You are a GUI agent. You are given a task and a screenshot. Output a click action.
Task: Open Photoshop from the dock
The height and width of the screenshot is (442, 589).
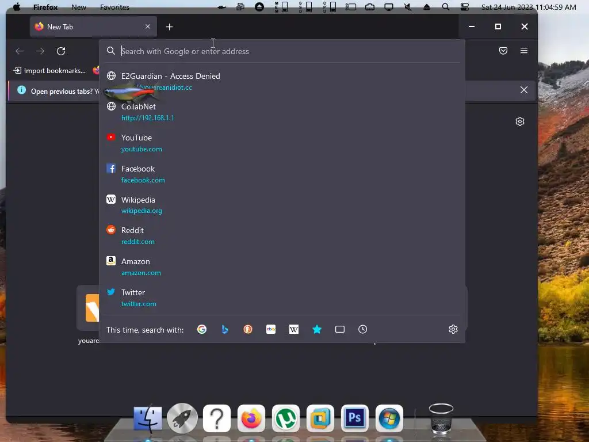[x=355, y=418]
